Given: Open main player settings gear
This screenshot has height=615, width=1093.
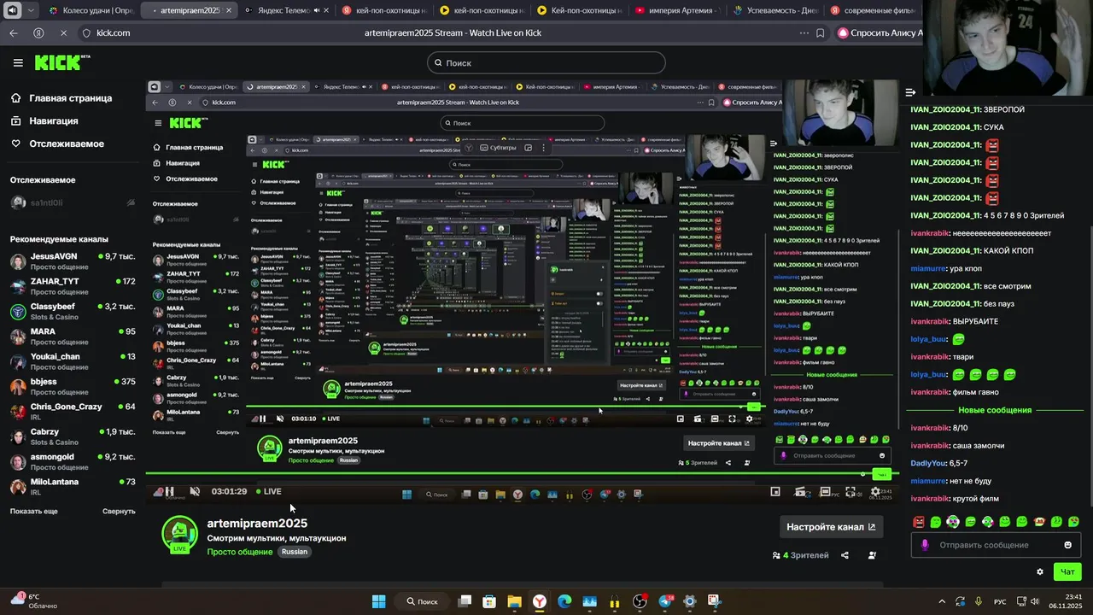Looking at the screenshot, I should pos(875,492).
